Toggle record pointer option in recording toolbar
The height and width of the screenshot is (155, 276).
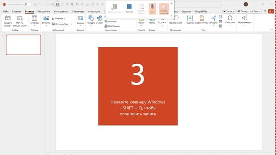[164, 9]
